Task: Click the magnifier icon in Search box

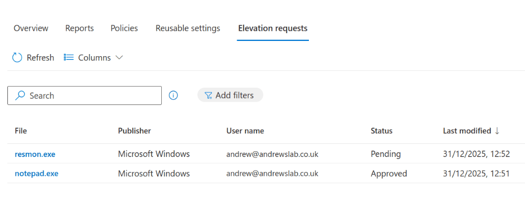Action: pyautogui.click(x=21, y=96)
